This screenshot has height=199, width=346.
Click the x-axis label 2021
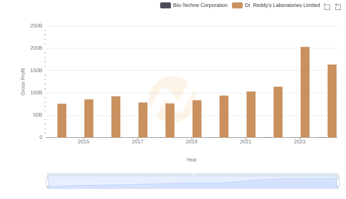(246, 142)
